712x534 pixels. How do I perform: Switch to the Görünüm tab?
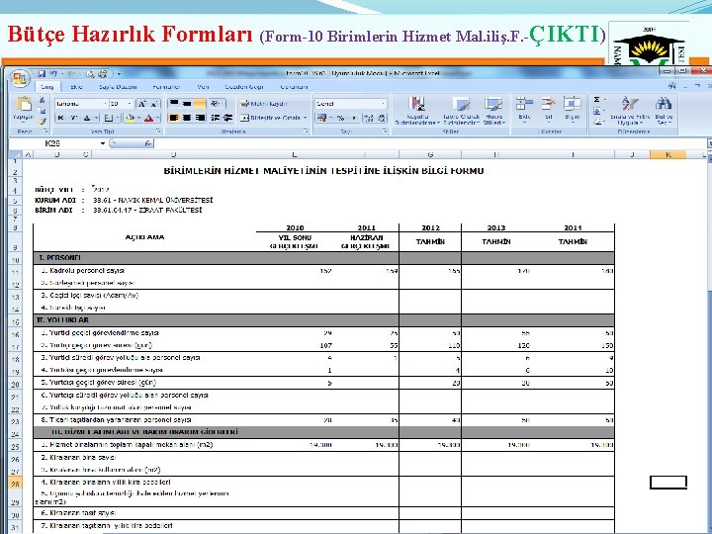(294, 87)
